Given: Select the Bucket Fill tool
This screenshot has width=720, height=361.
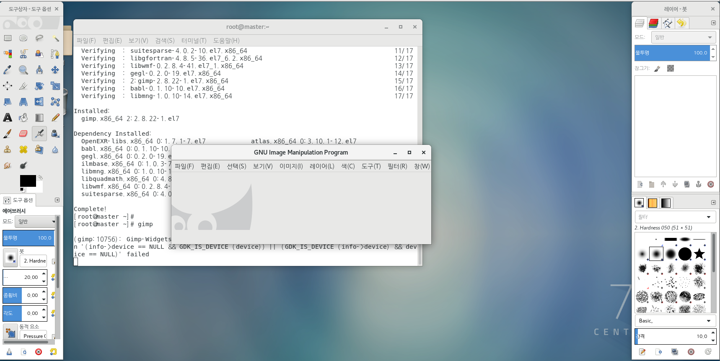Looking at the screenshot, I should pyautogui.click(x=23, y=118).
